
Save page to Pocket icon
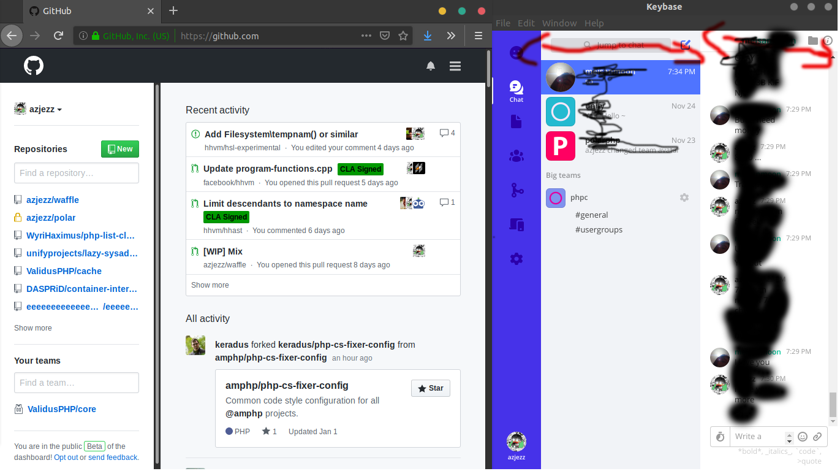click(385, 36)
